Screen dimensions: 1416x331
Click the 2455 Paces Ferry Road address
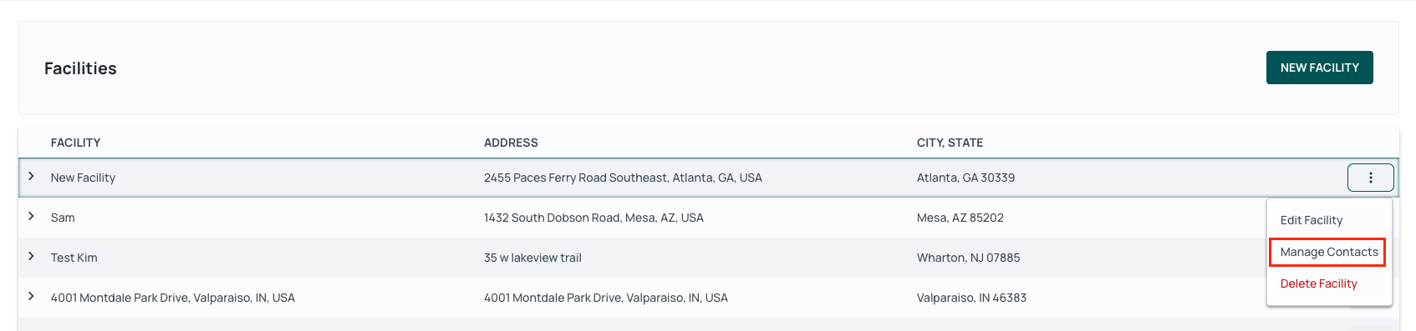tap(623, 178)
